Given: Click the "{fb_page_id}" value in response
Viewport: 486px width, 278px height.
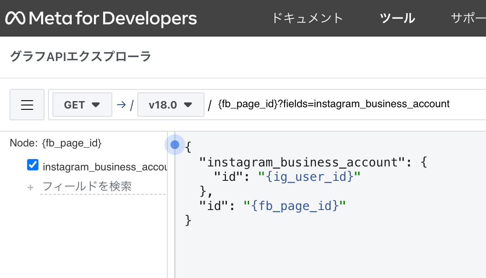Looking at the screenshot, I should pos(295,206).
